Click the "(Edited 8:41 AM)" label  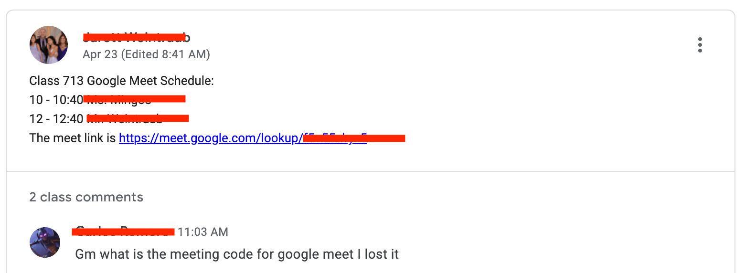[x=165, y=54]
